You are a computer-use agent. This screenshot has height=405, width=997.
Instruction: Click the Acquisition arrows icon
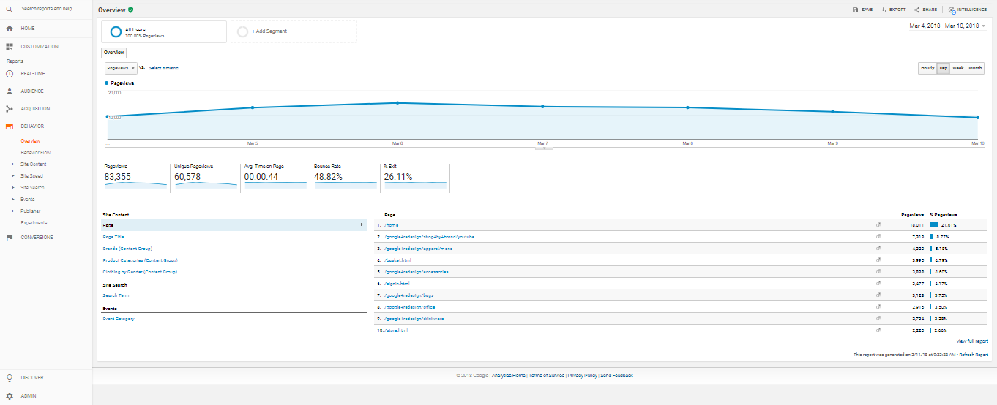10,109
